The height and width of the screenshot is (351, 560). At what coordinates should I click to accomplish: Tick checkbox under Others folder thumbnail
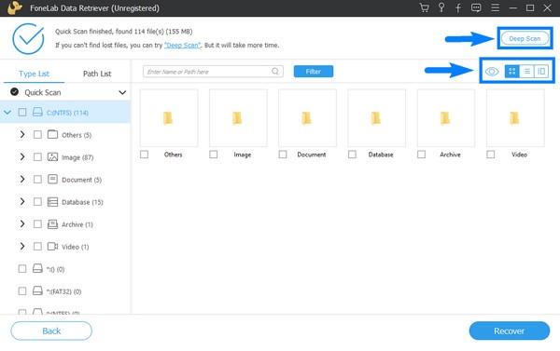tap(144, 155)
